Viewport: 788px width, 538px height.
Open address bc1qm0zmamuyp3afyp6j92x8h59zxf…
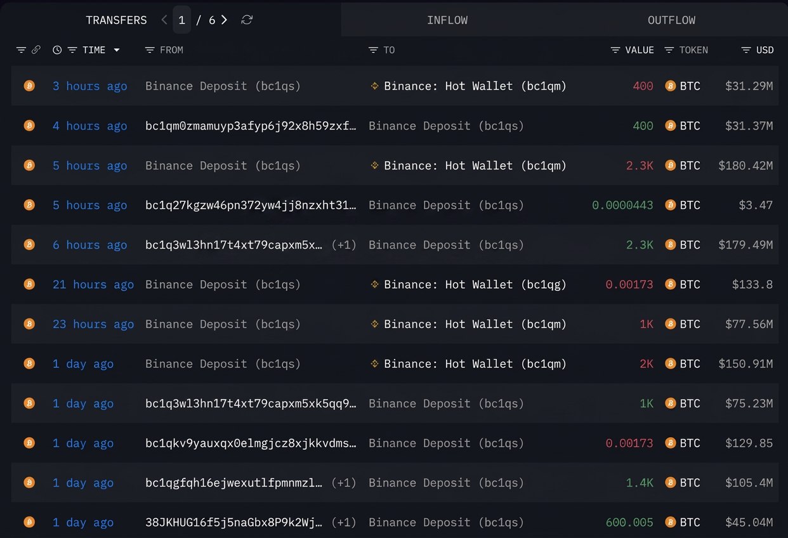coord(251,126)
